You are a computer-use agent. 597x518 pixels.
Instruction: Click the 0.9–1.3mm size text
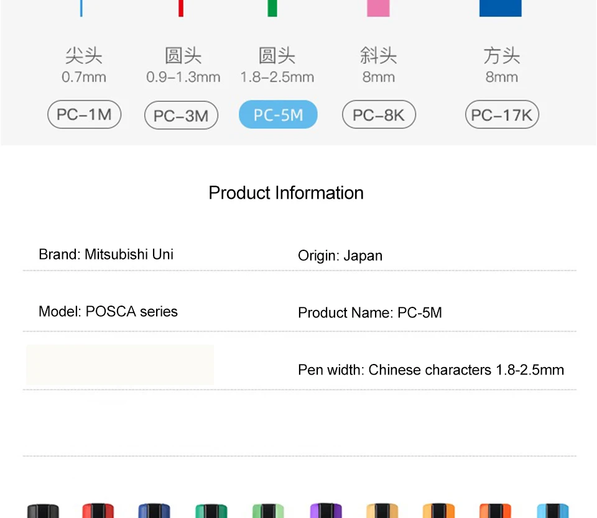point(183,77)
